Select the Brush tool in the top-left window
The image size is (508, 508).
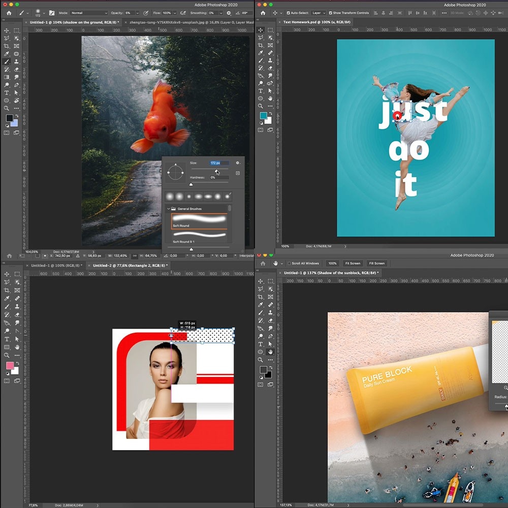pos(7,61)
